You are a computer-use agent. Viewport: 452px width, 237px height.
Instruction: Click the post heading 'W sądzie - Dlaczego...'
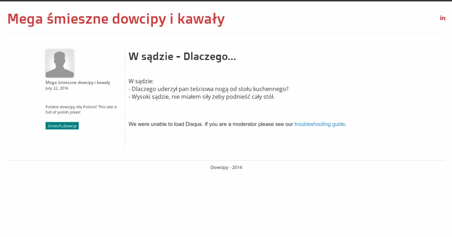coord(182,57)
